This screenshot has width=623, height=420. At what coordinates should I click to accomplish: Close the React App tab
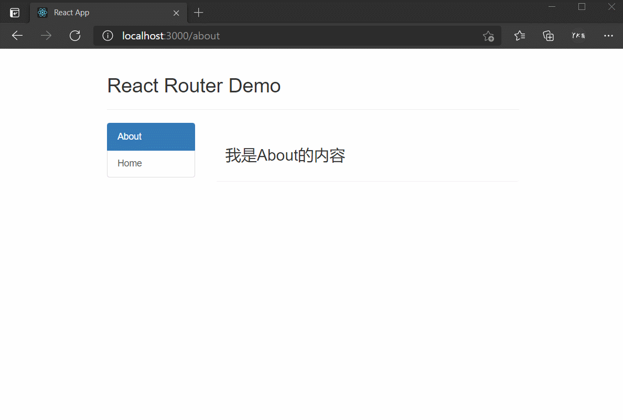click(176, 13)
